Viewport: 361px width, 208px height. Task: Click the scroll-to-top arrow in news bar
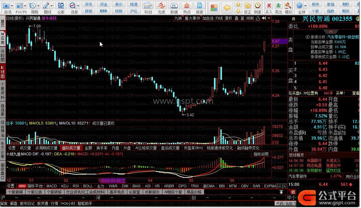pos(281,192)
